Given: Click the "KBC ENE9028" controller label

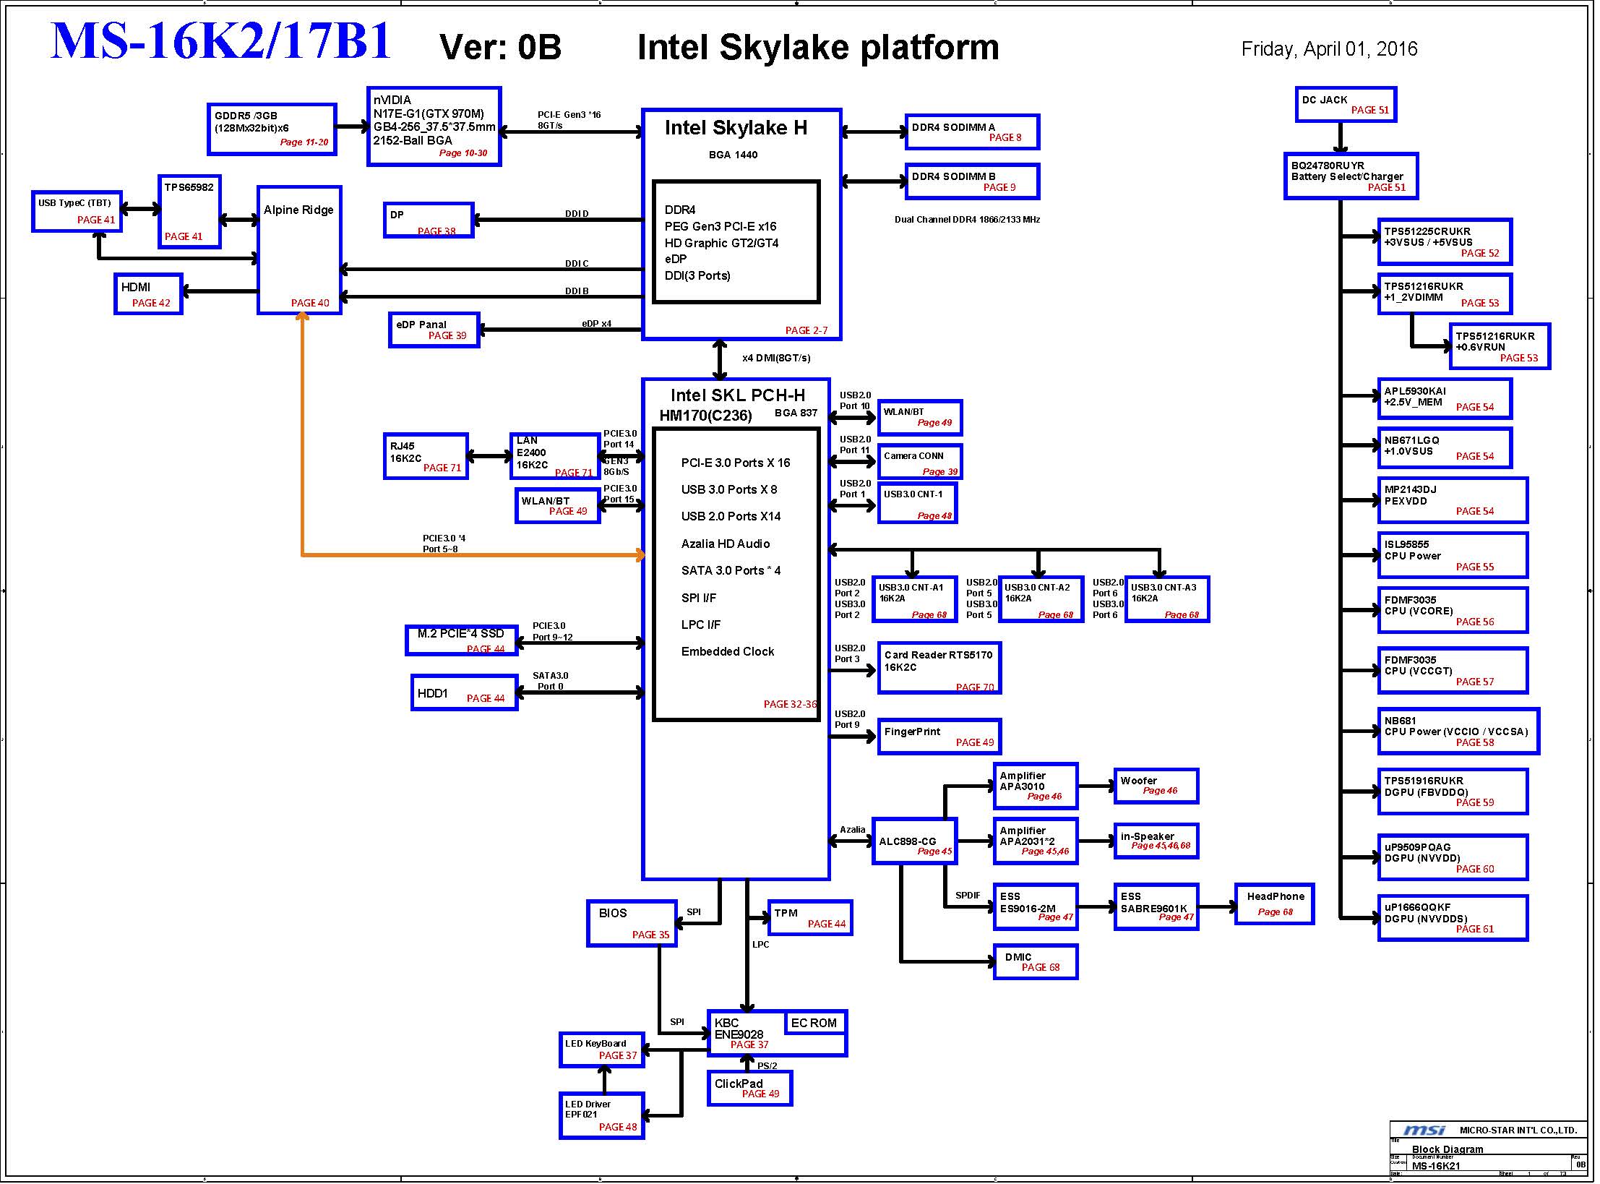Looking at the screenshot, I should (x=739, y=1028).
